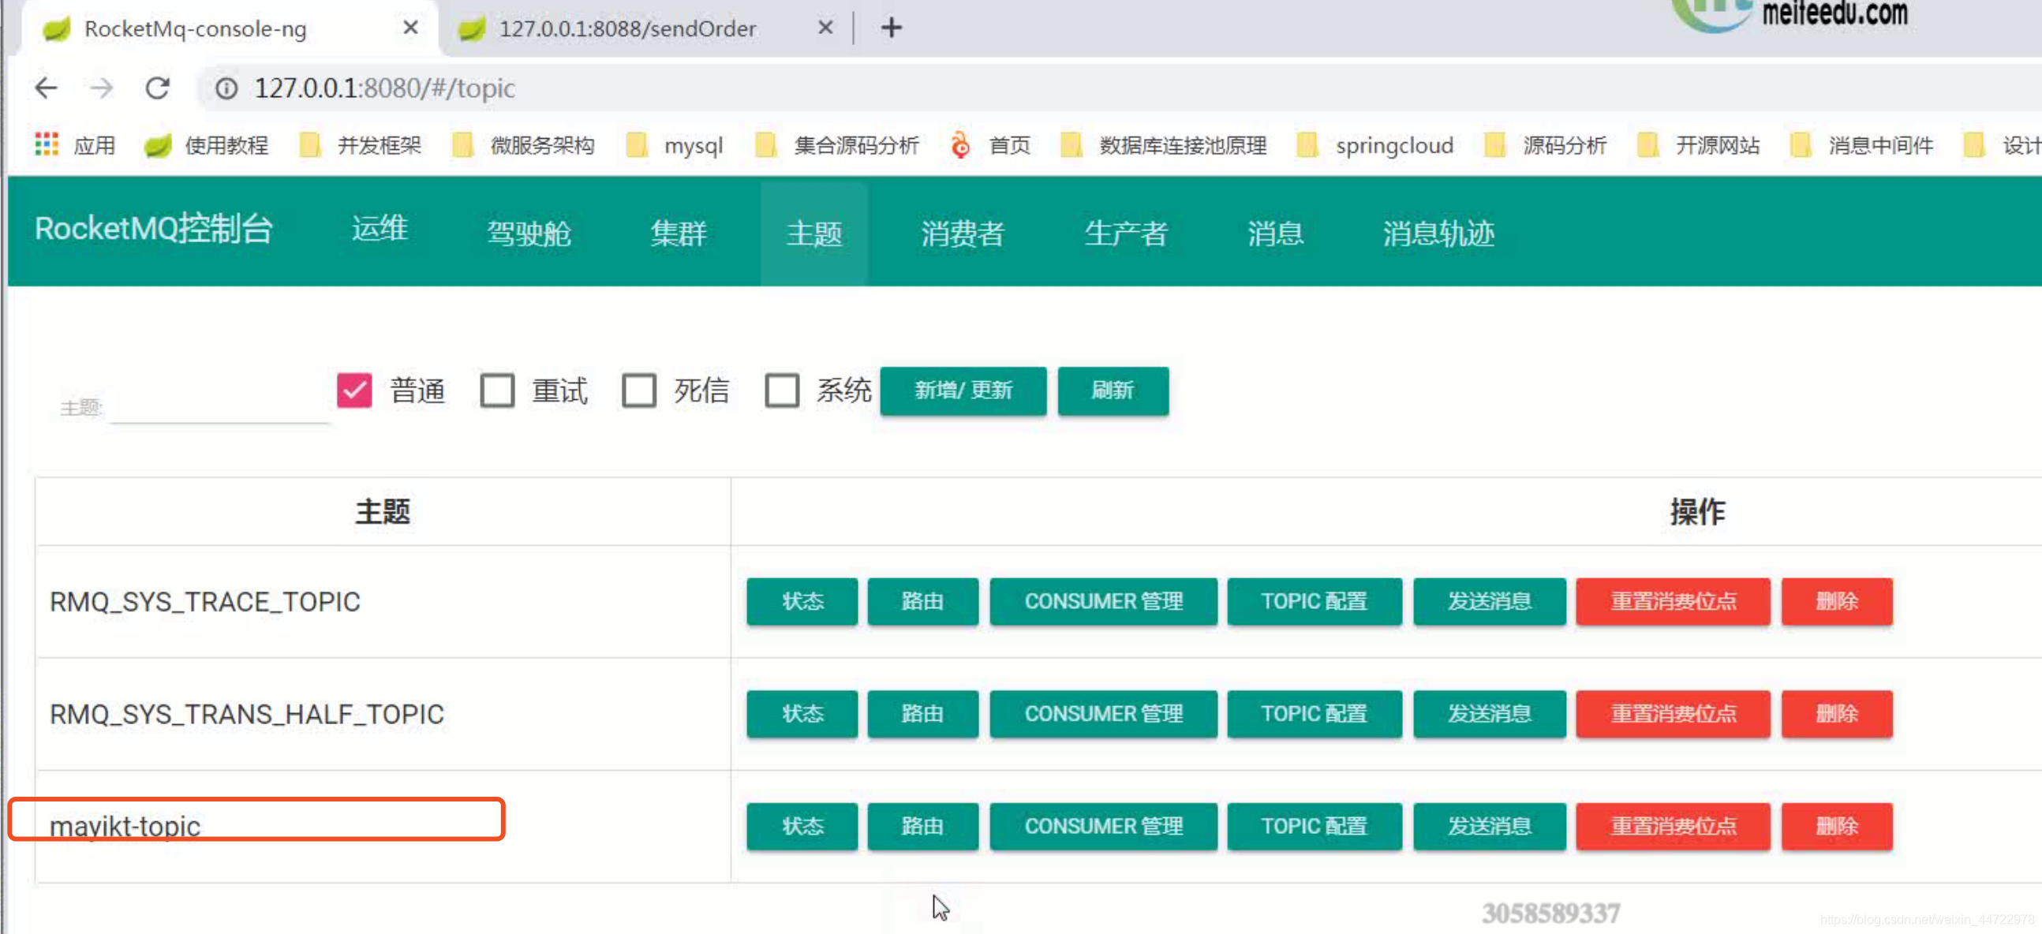Click 路由 for RMQ_SYS_TRACE_TOPIC
Image resolution: width=2042 pixels, height=934 pixels.
pyautogui.click(x=922, y=601)
